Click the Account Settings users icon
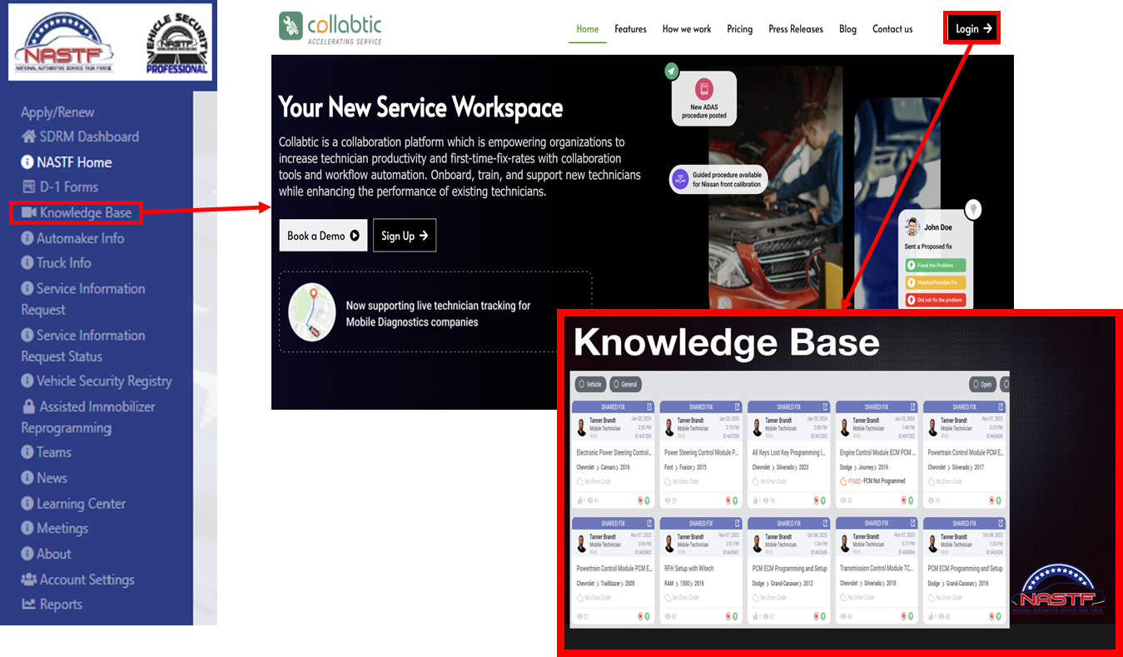The width and height of the screenshot is (1123, 657). [29, 580]
